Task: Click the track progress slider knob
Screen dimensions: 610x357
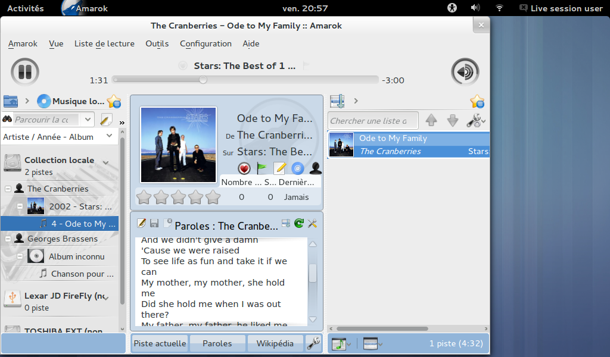Action: (203, 80)
